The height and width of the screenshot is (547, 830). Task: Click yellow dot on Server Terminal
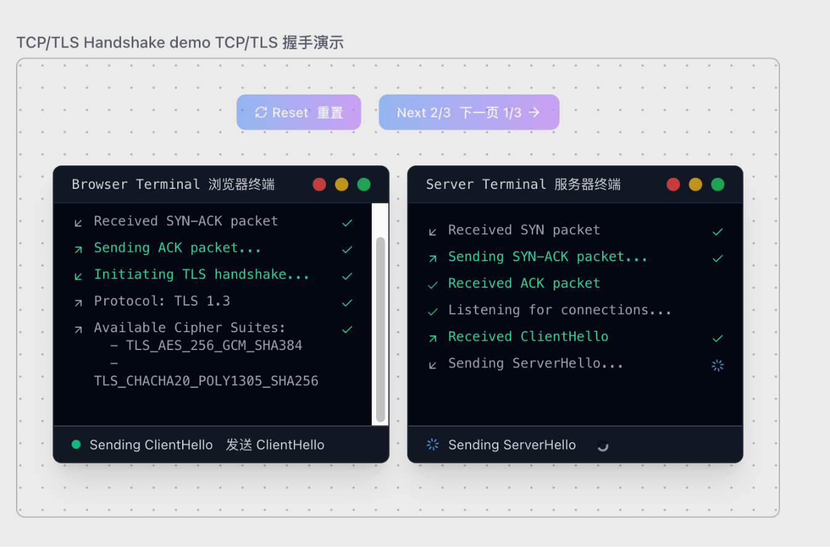[695, 185]
